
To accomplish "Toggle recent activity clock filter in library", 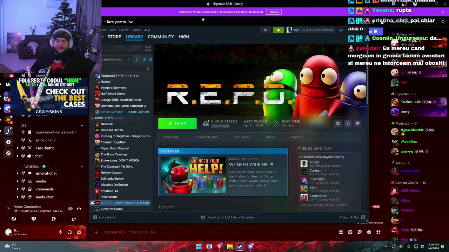I will (x=144, y=59).
